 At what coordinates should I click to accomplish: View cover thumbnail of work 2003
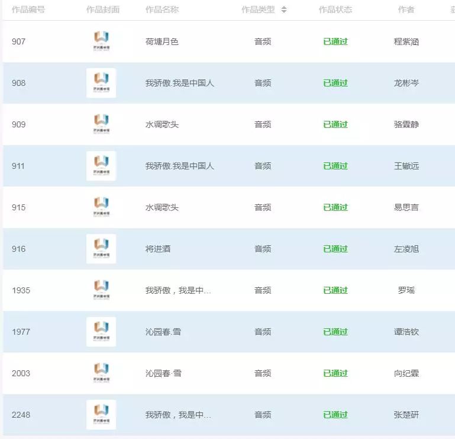pos(101,373)
